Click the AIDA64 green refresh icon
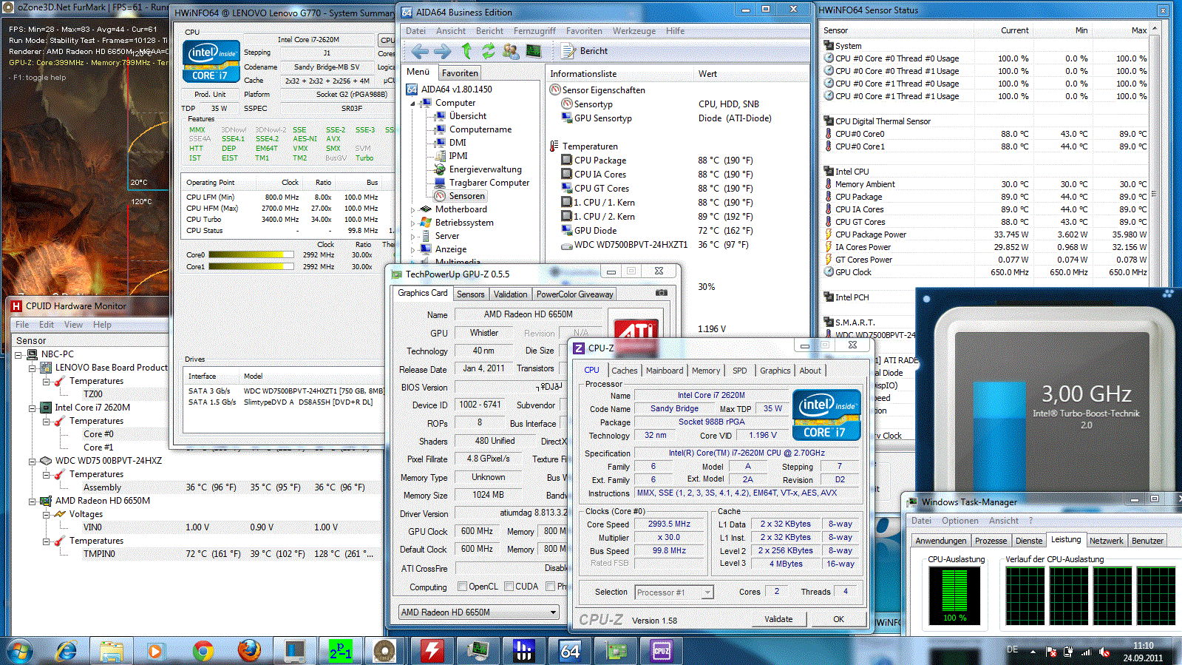1182x665 pixels. point(489,51)
